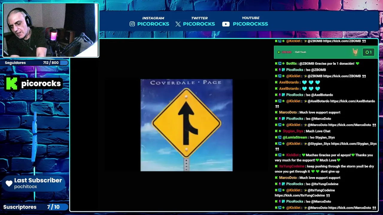Click the 'Last Subscriber' label
The image size is (383, 215).
38,180
